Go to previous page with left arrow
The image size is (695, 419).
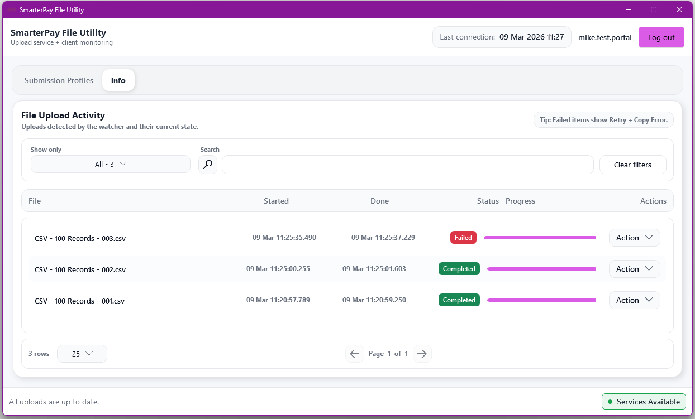(x=354, y=354)
